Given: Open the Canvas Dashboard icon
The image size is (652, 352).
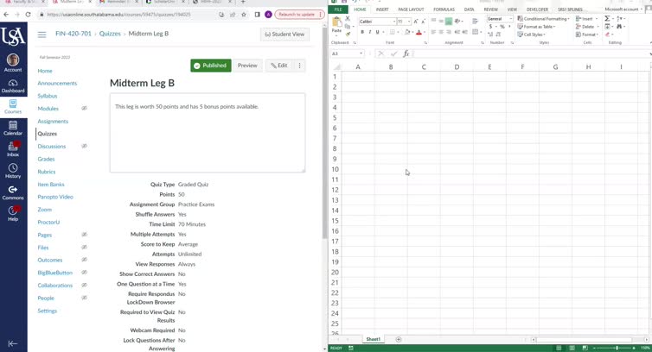Looking at the screenshot, I should [x=13, y=85].
